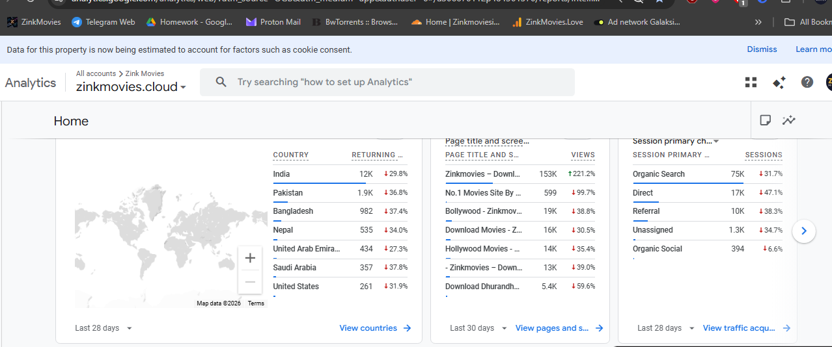Select the Nepal country row

[x=340, y=230]
